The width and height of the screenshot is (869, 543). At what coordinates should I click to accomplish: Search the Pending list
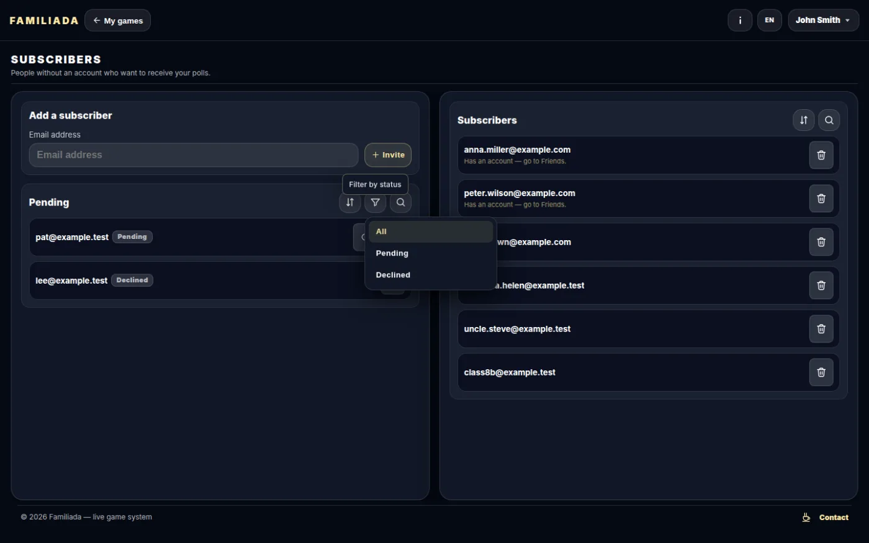(x=401, y=202)
